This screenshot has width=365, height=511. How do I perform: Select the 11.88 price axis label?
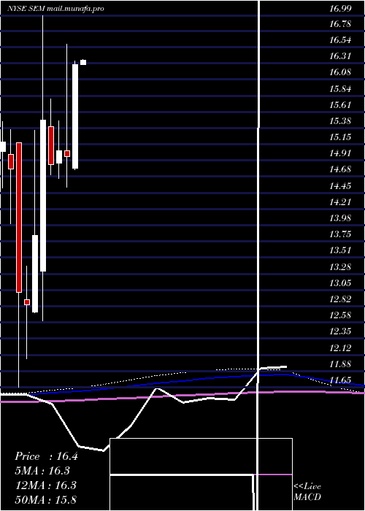click(x=340, y=364)
